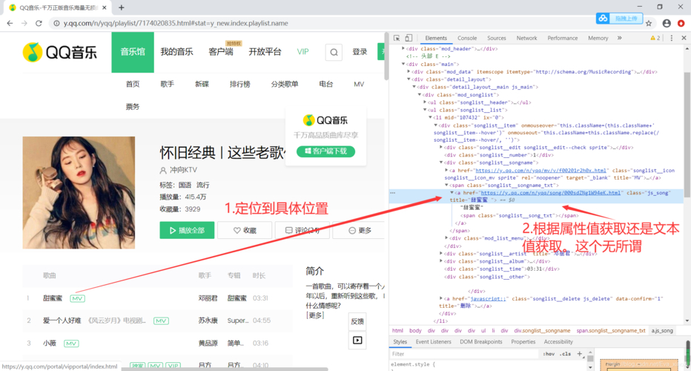Click the play-box icon below 反馈

tap(357, 340)
